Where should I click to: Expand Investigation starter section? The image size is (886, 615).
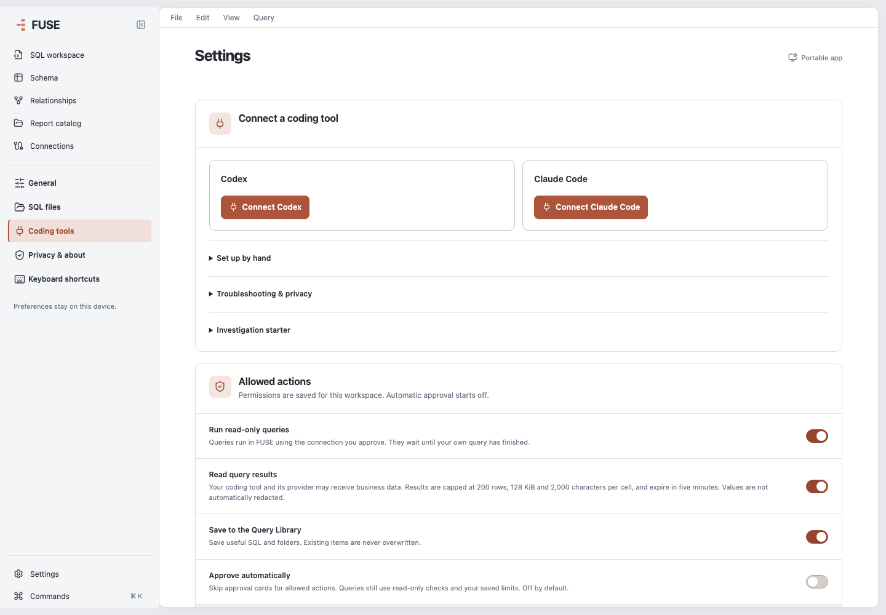tap(249, 330)
